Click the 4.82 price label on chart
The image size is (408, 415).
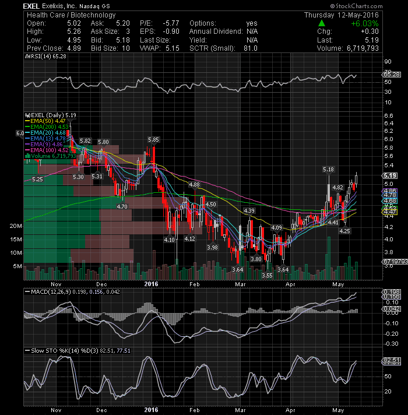[337, 188]
